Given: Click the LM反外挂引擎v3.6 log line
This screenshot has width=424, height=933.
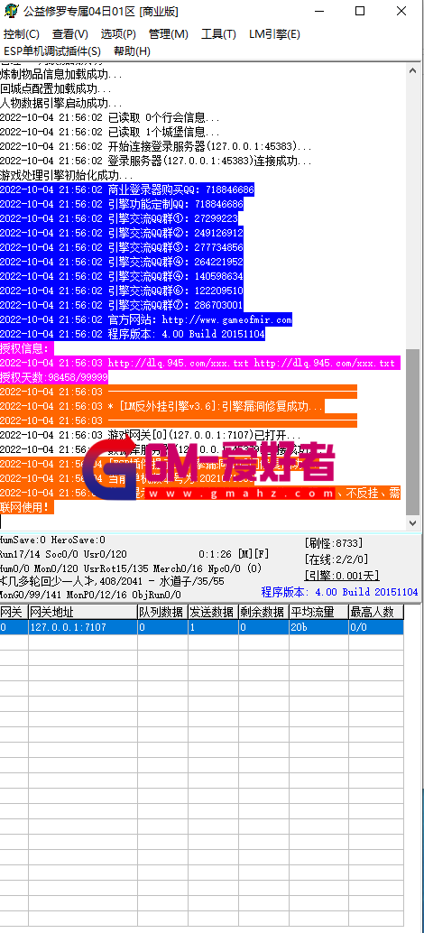Looking at the screenshot, I should tap(162, 407).
